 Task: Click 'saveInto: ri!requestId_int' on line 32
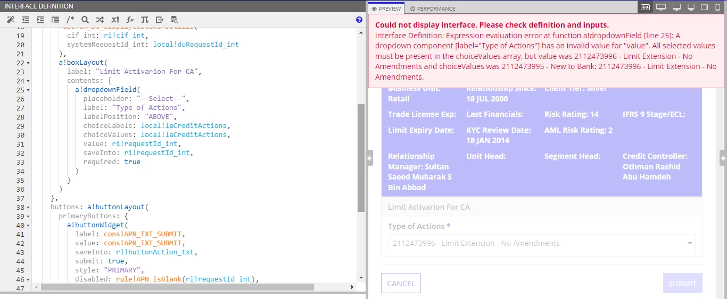pyautogui.click(x=137, y=153)
